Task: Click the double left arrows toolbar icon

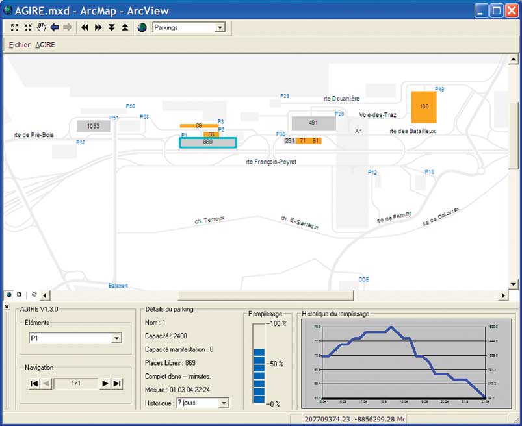Action: pyautogui.click(x=85, y=27)
